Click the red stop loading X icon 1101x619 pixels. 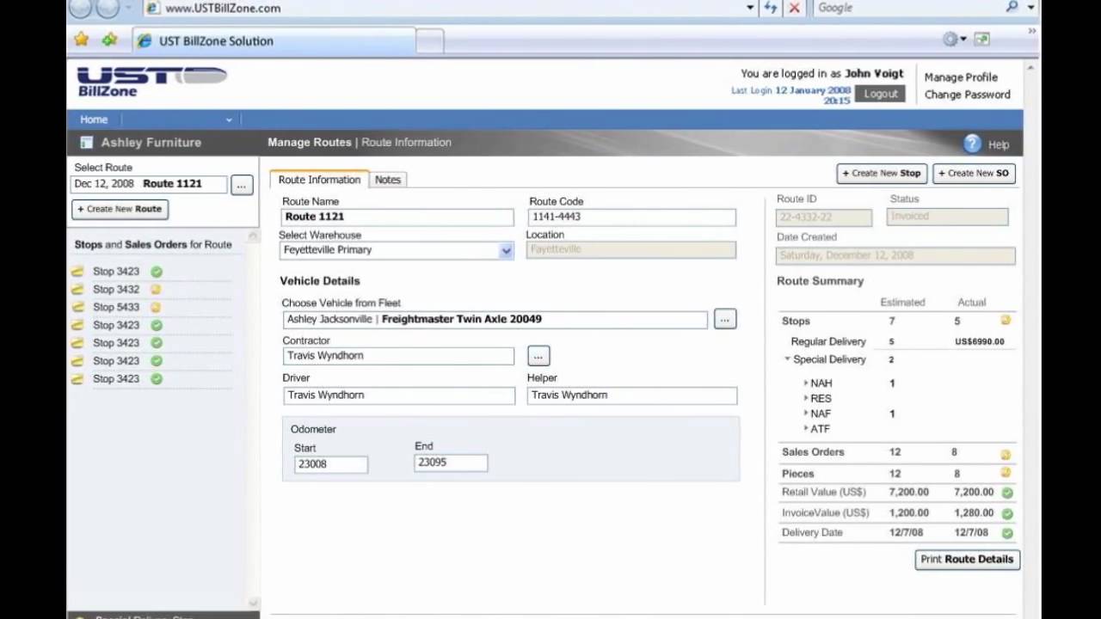click(x=794, y=8)
